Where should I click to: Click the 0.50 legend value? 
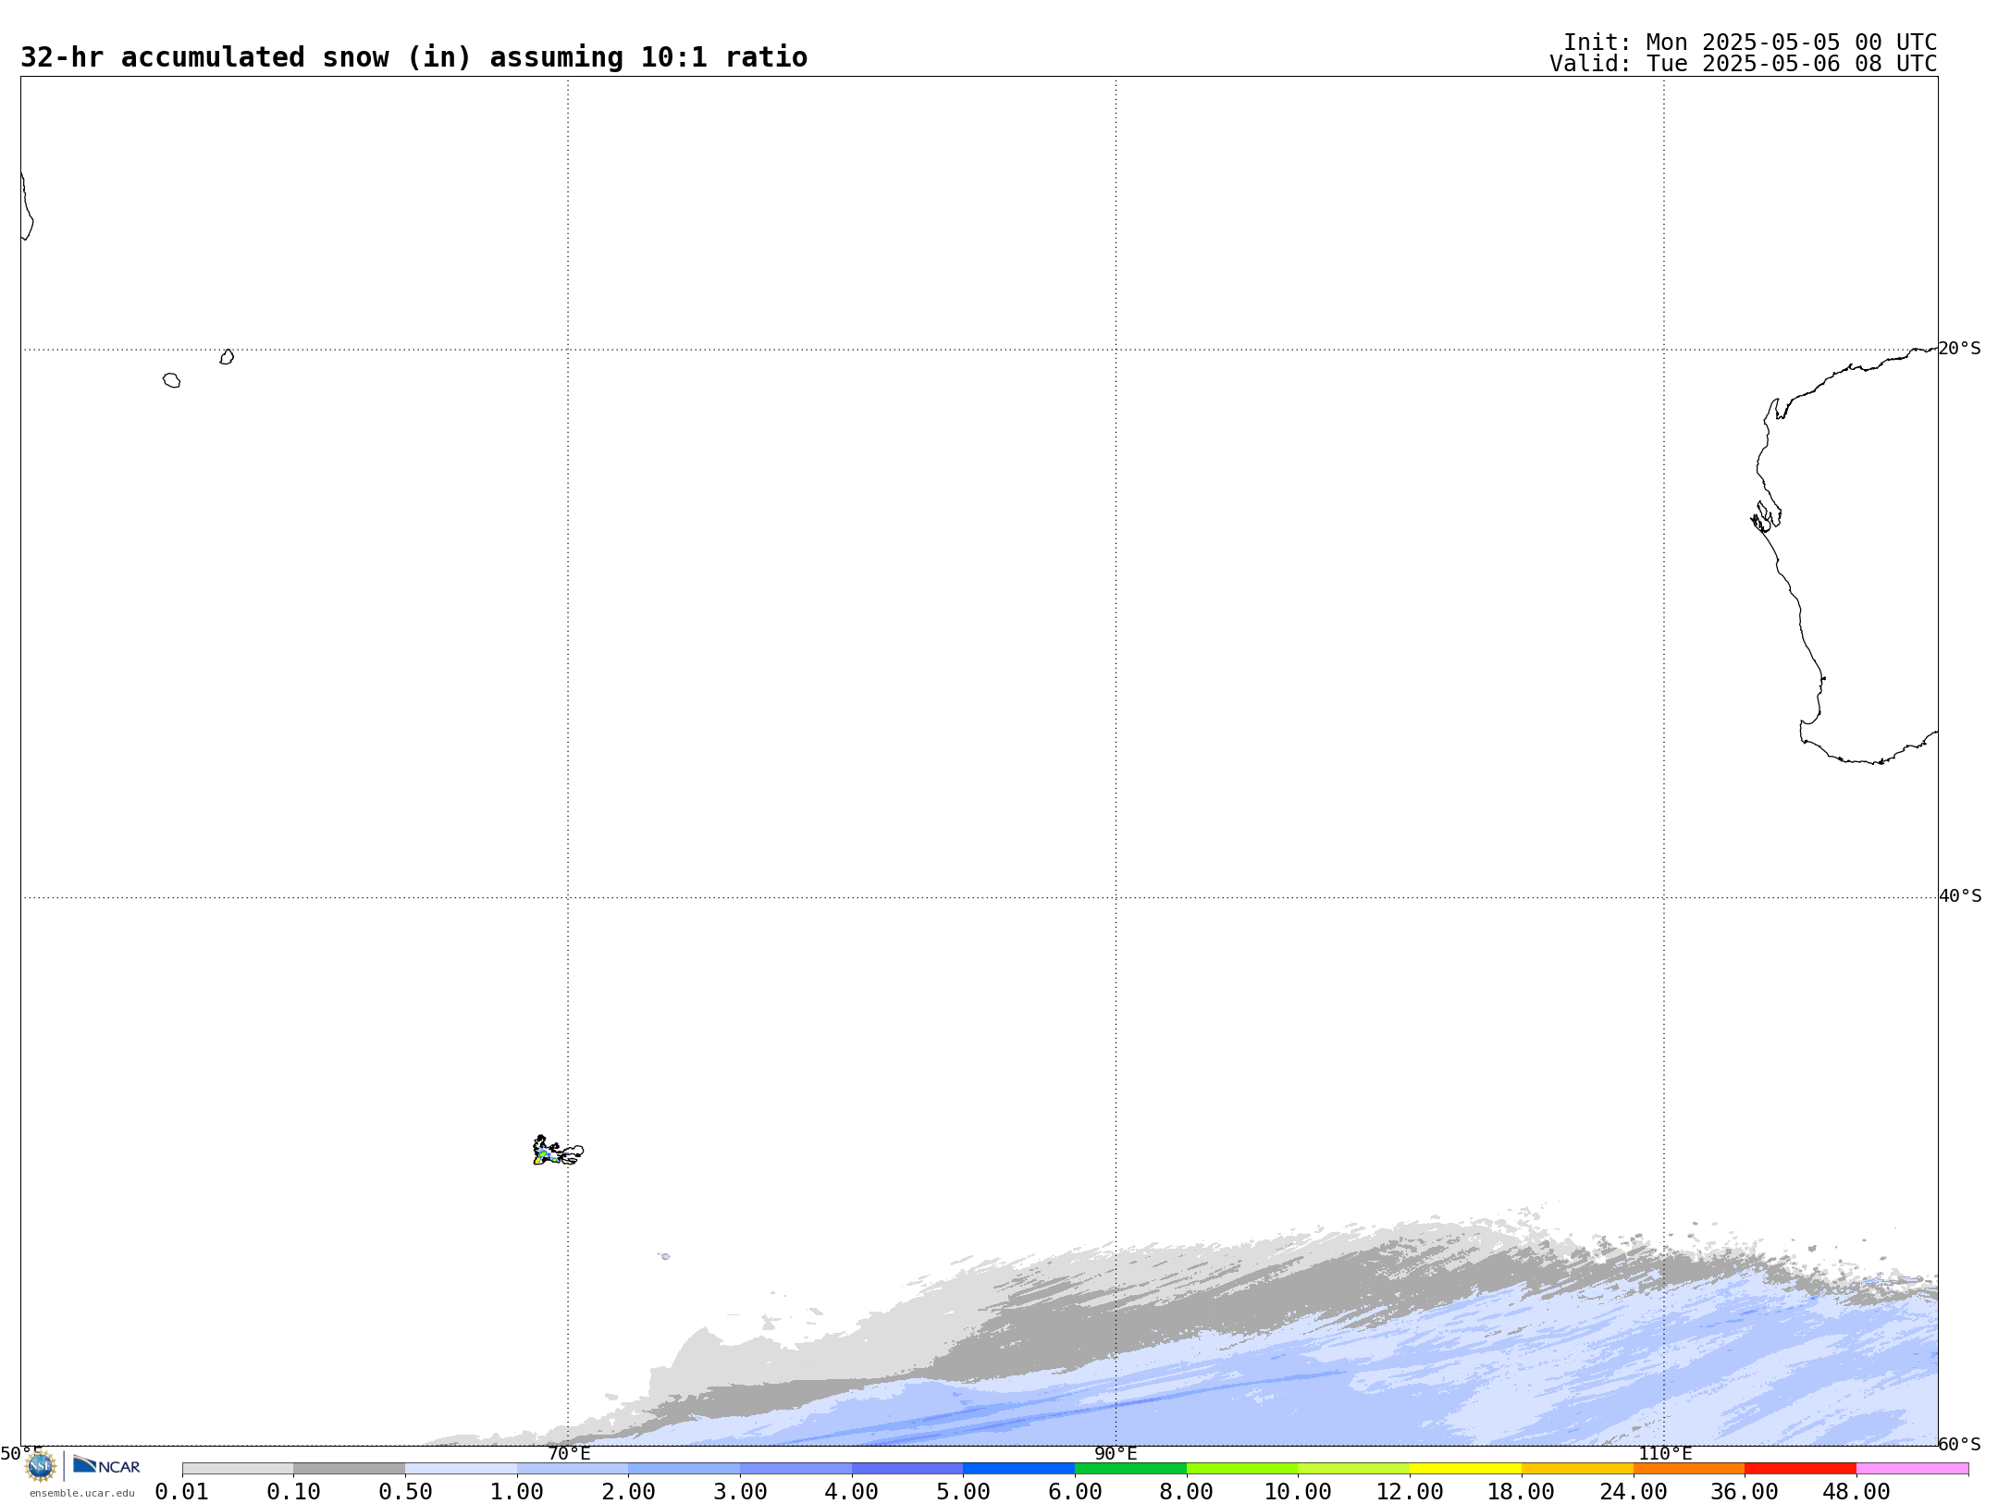pos(405,1492)
